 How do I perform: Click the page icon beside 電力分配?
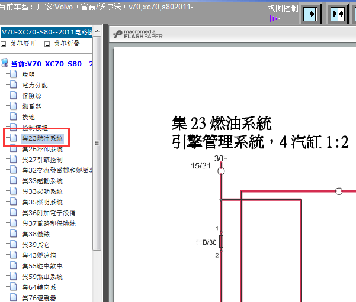tap(14, 85)
